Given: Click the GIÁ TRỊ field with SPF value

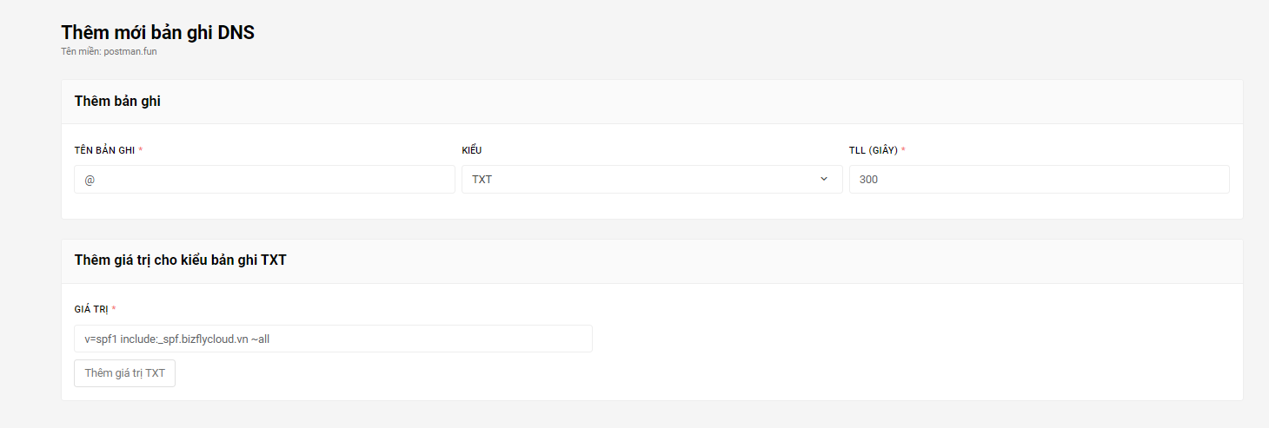Looking at the screenshot, I should coord(334,339).
